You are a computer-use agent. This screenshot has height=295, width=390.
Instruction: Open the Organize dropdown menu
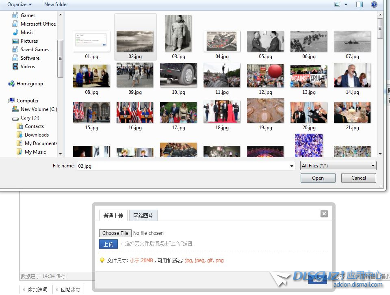tap(19, 4)
